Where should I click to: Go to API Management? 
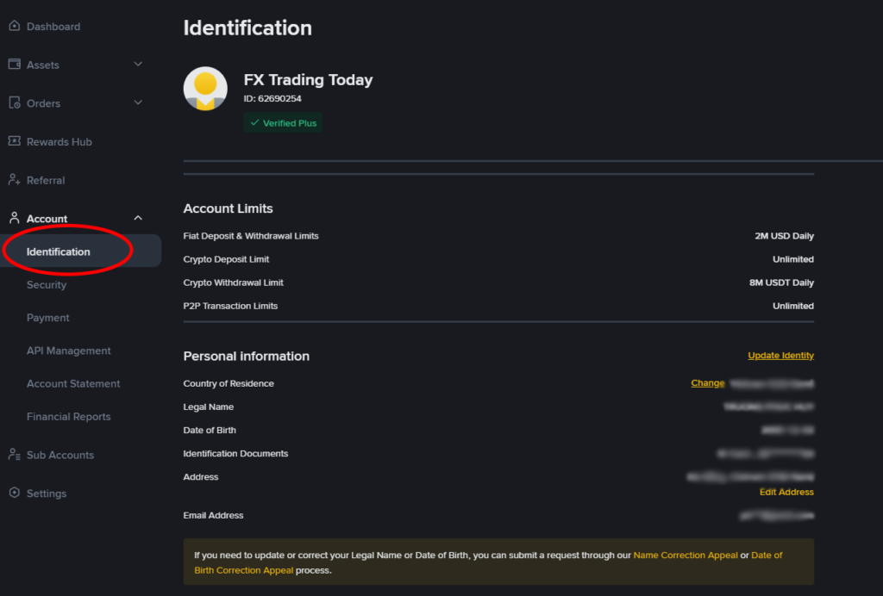pyautogui.click(x=69, y=351)
